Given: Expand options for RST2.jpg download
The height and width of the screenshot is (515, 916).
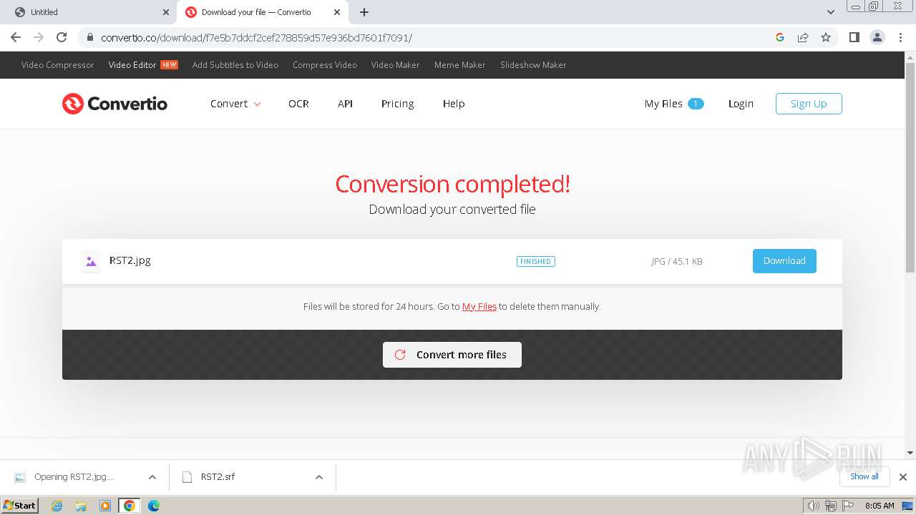Looking at the screenshot, I should [152, 477].
